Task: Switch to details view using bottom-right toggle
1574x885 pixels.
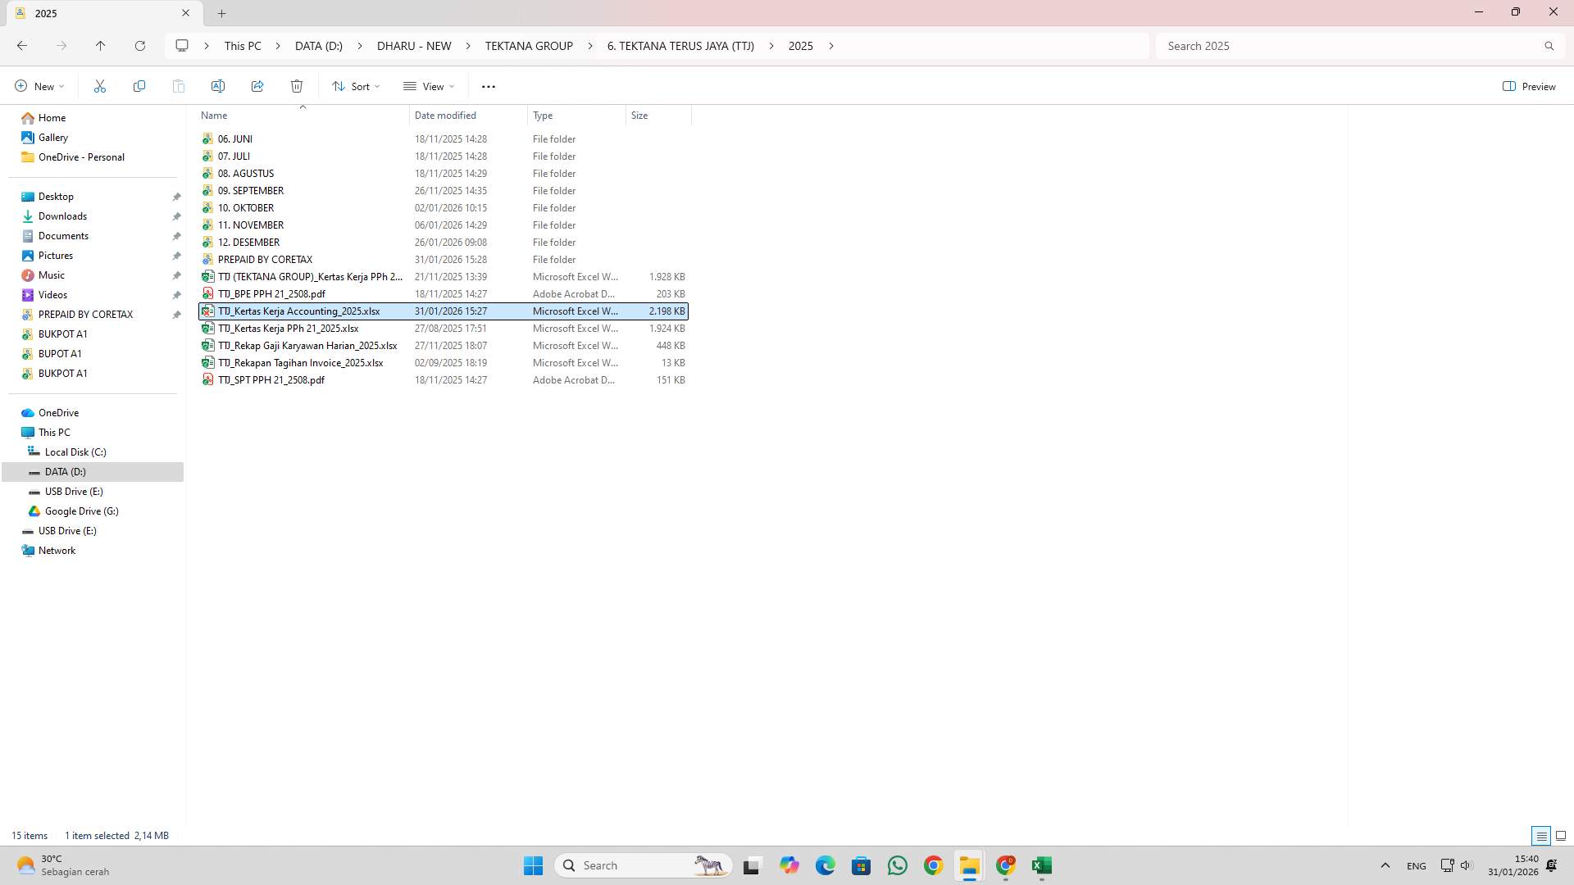Action: (x=1540, y=836)
